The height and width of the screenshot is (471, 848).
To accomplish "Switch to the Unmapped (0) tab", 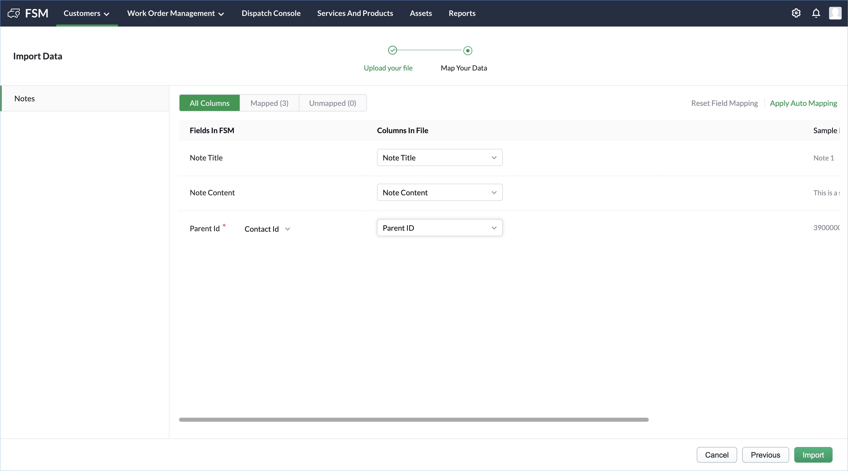I will [333, 103].
